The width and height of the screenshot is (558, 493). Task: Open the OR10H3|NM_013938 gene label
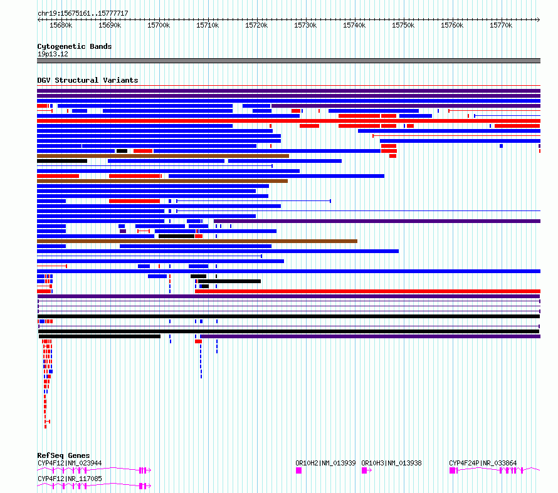pos(391,463)
